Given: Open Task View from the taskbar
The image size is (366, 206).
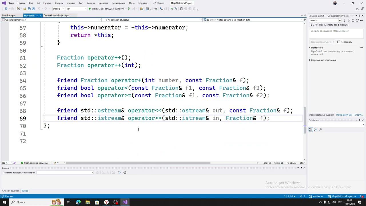Looking at the screenshot, I should [69, 202].
